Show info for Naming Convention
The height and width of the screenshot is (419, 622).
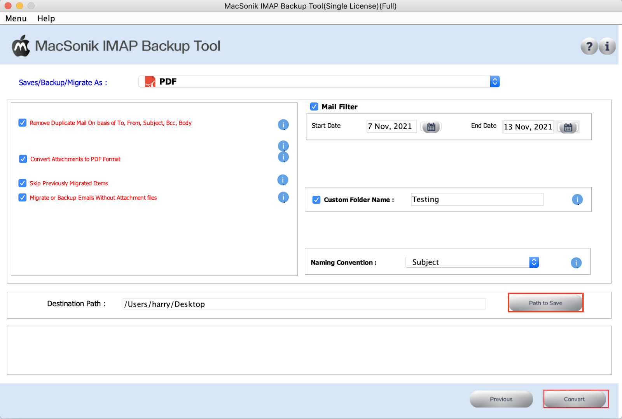[576, 263]
